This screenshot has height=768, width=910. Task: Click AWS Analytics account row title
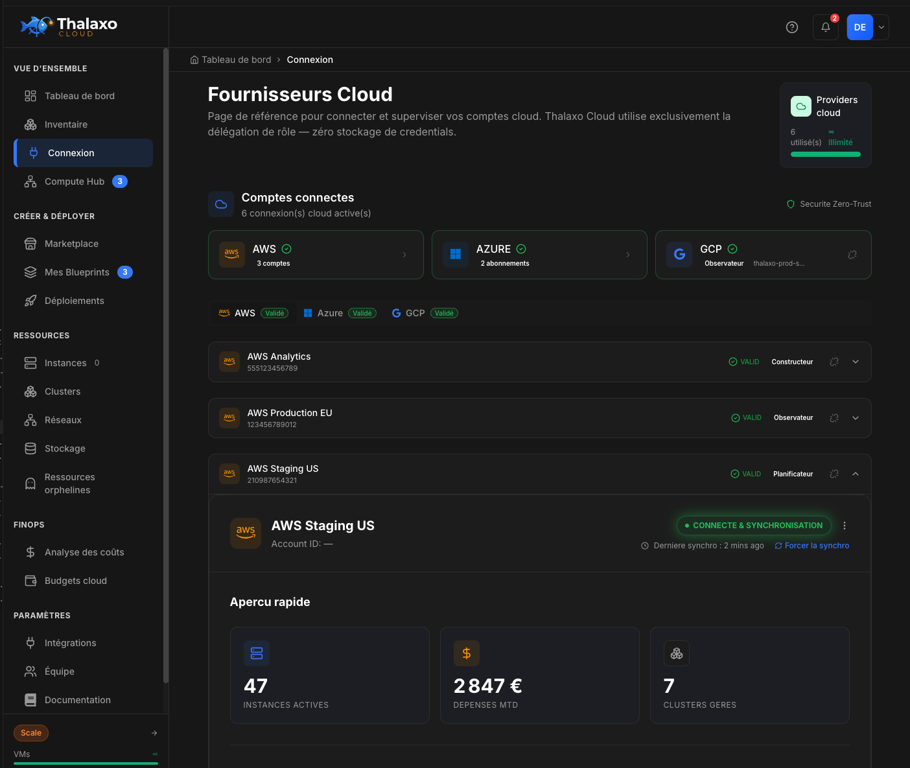point(279,356)
